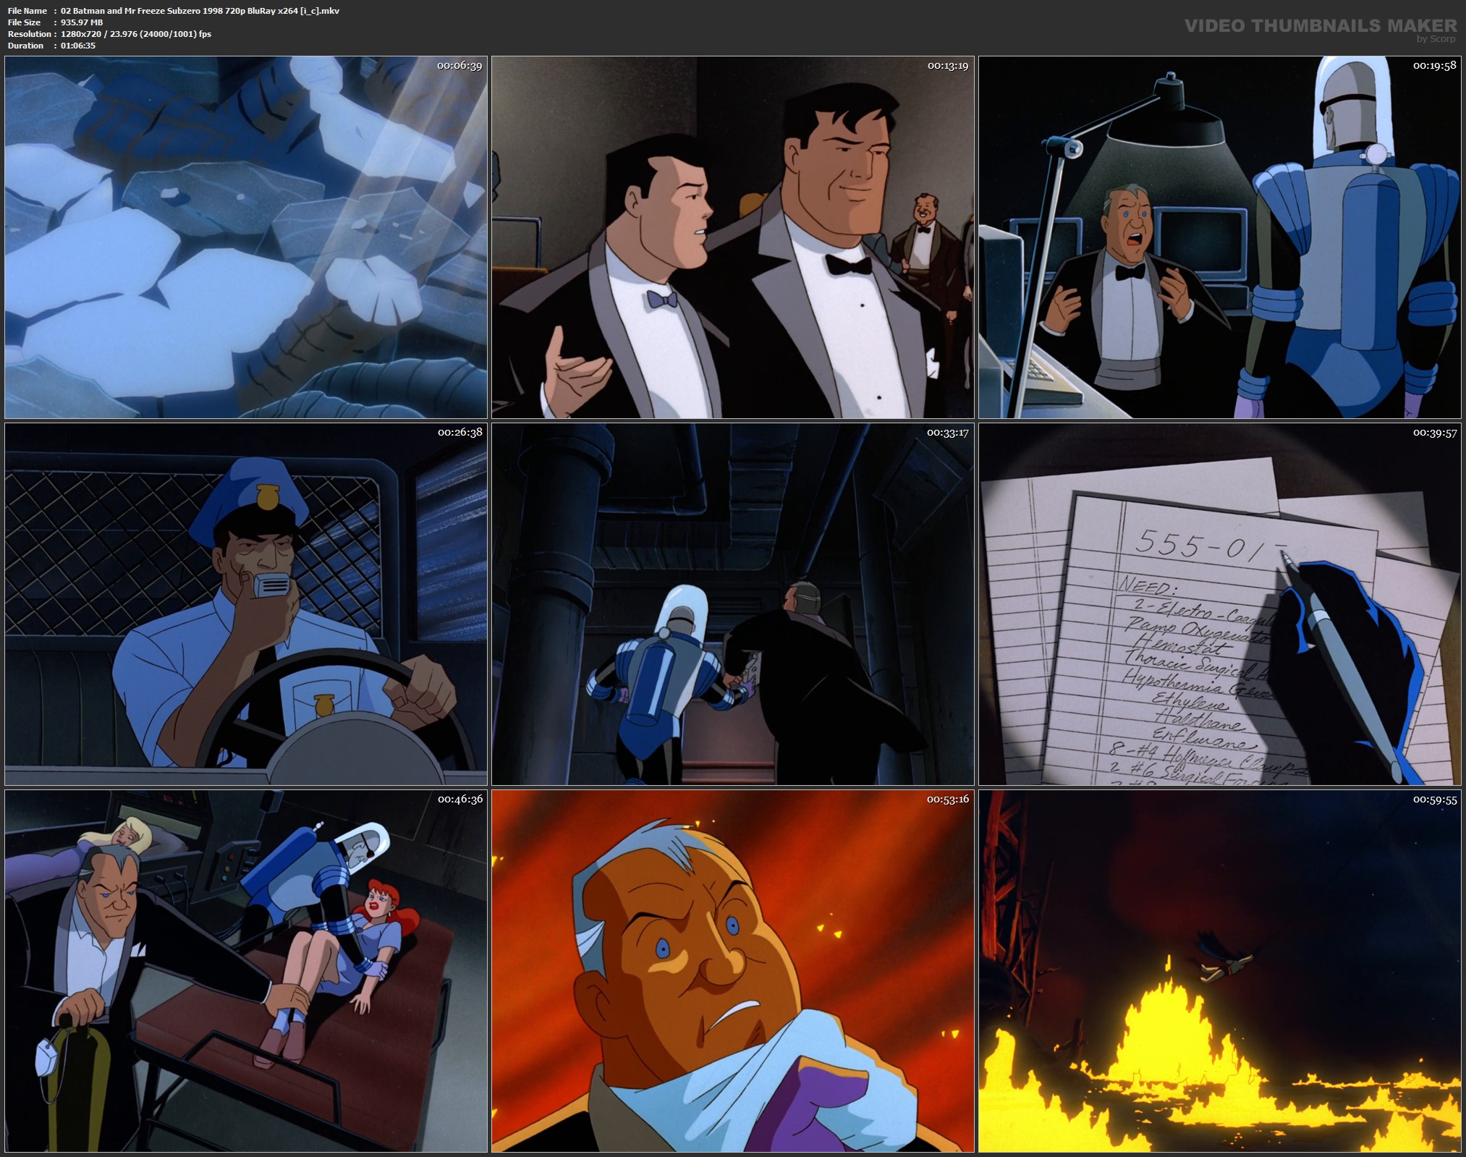Open the thumbnail stamped 00:13:19
Viewport: 1466px width, 1157px height.
point(733,237)
